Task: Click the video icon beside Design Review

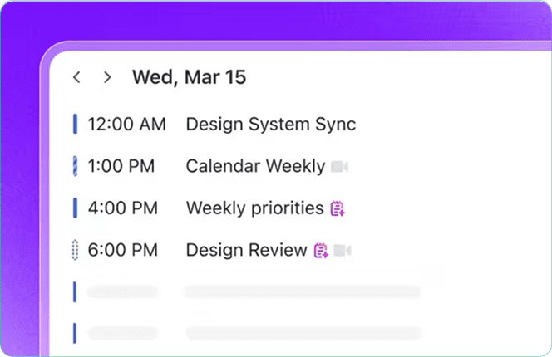Action: pyautogui.click(x=343, y=251)
